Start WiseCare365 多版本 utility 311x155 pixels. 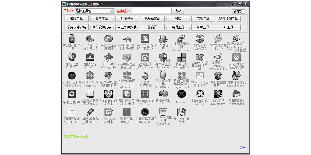pyautogui.click(x=108, y=94)
